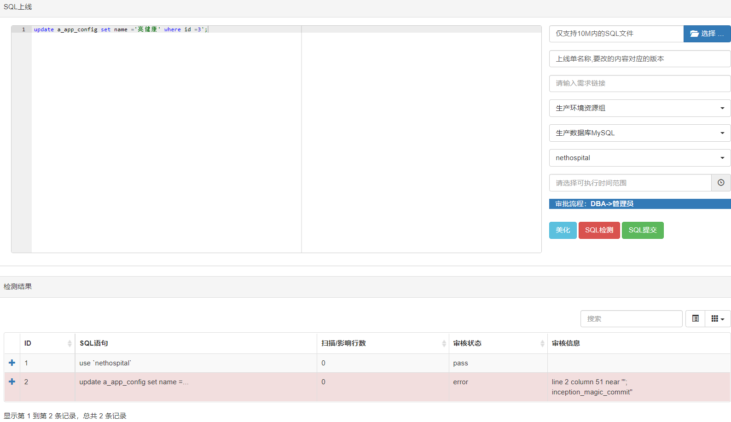Open nethospital database dropdown
Screen dimensions: 731x422
click(x=639, y=158)
